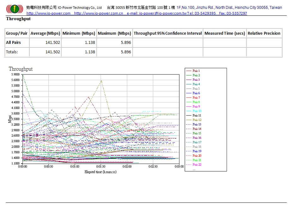290x205 pixels.
Task: Click the Pair 1 legend entry
Action: [193, 71]
